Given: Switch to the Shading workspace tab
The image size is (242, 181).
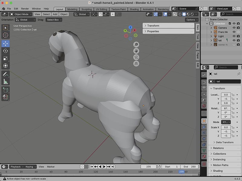Looking at the screenshot, I should [134, 9].
